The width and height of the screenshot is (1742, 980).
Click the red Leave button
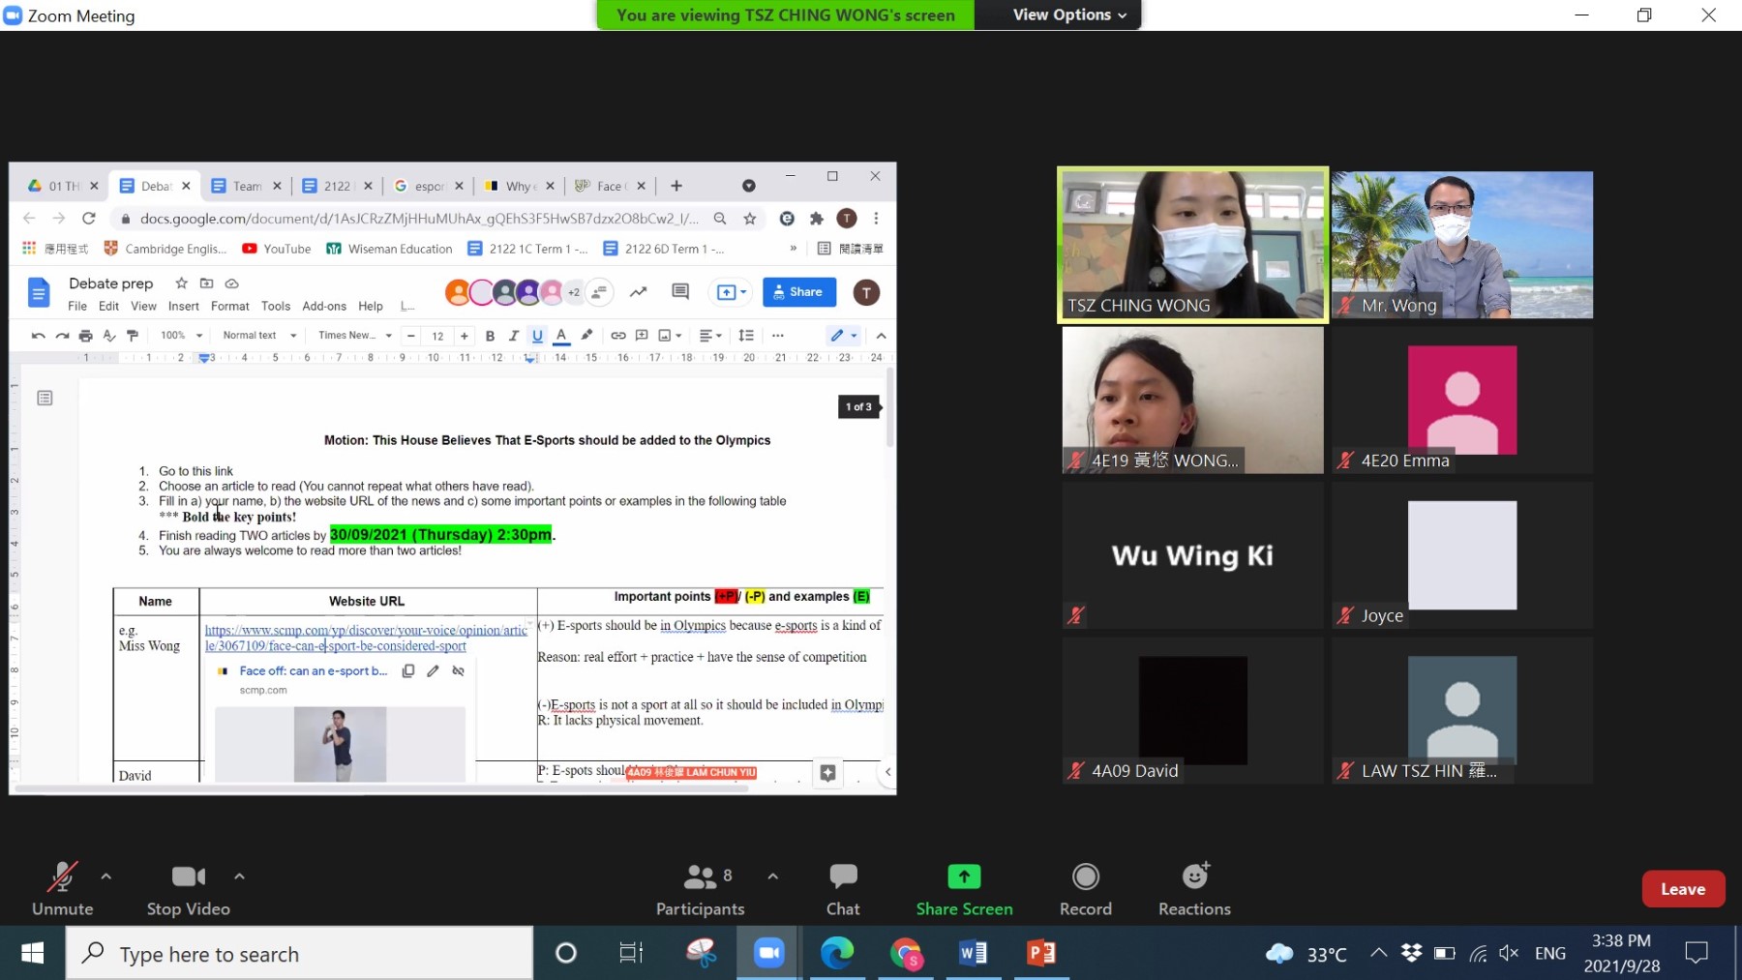coord(1683,889)
